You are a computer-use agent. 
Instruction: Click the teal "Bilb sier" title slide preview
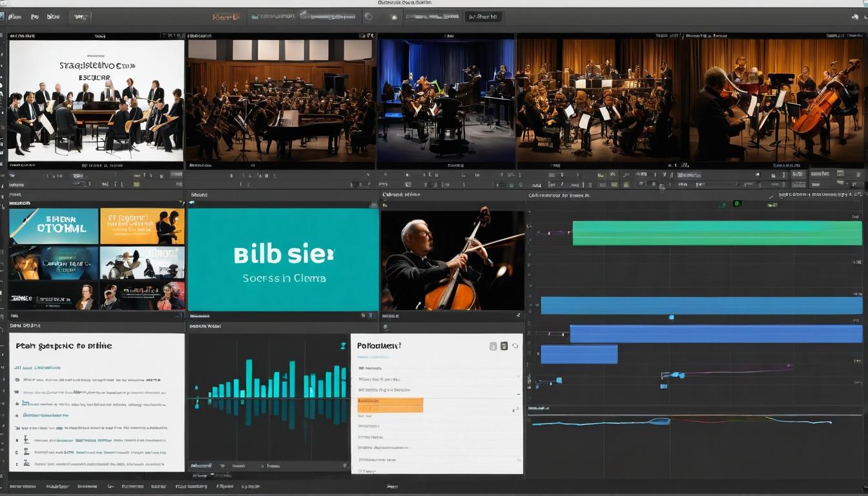click(x=283, y=260)
